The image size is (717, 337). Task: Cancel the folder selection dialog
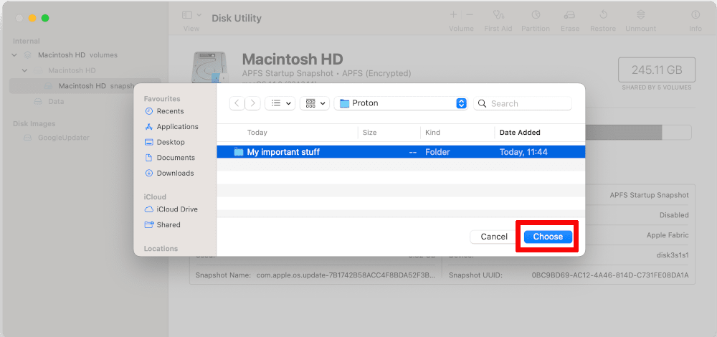click(494, 237)
